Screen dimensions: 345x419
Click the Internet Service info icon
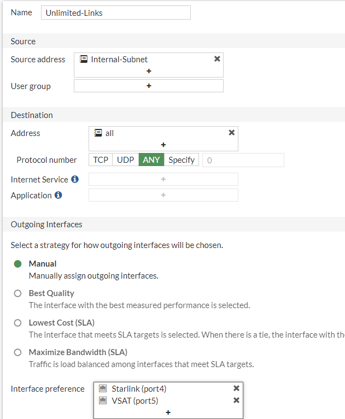click(75, 179)
